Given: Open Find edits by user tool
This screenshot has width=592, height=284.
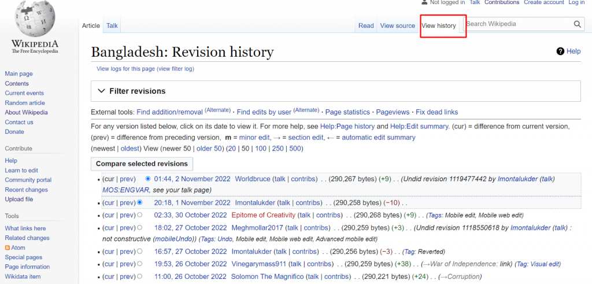Looking at the screenshot, I should coord(264,112).
